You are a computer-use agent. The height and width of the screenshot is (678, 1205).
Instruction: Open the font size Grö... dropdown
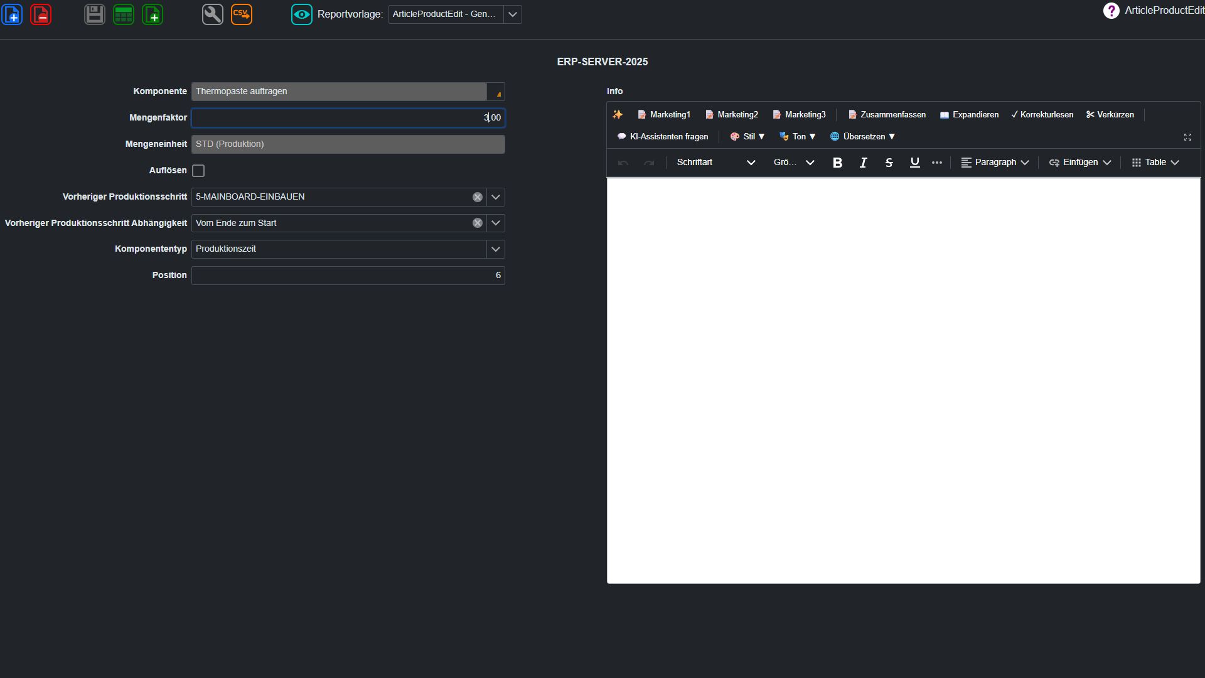tap(794, 163)
